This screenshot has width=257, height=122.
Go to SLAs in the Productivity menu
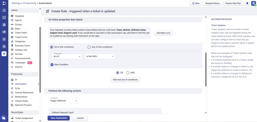pos(17,88)
